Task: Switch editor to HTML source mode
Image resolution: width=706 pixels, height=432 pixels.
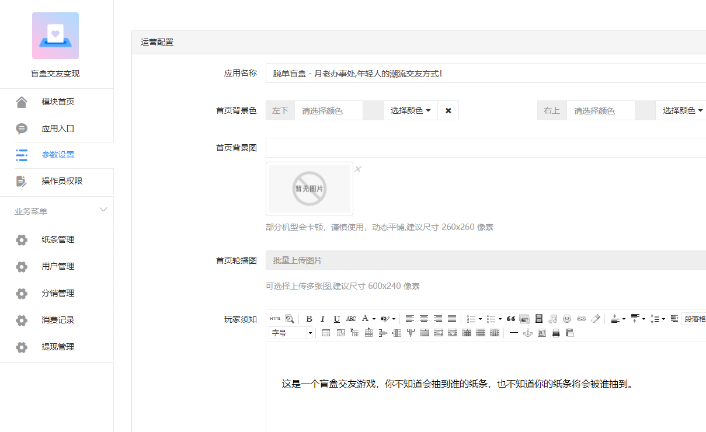Action: (275, 319)
